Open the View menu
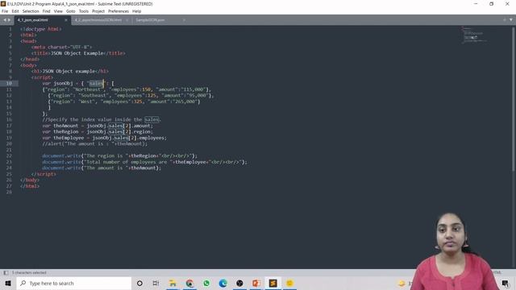516x290 pixels. (x=58, y=11)
